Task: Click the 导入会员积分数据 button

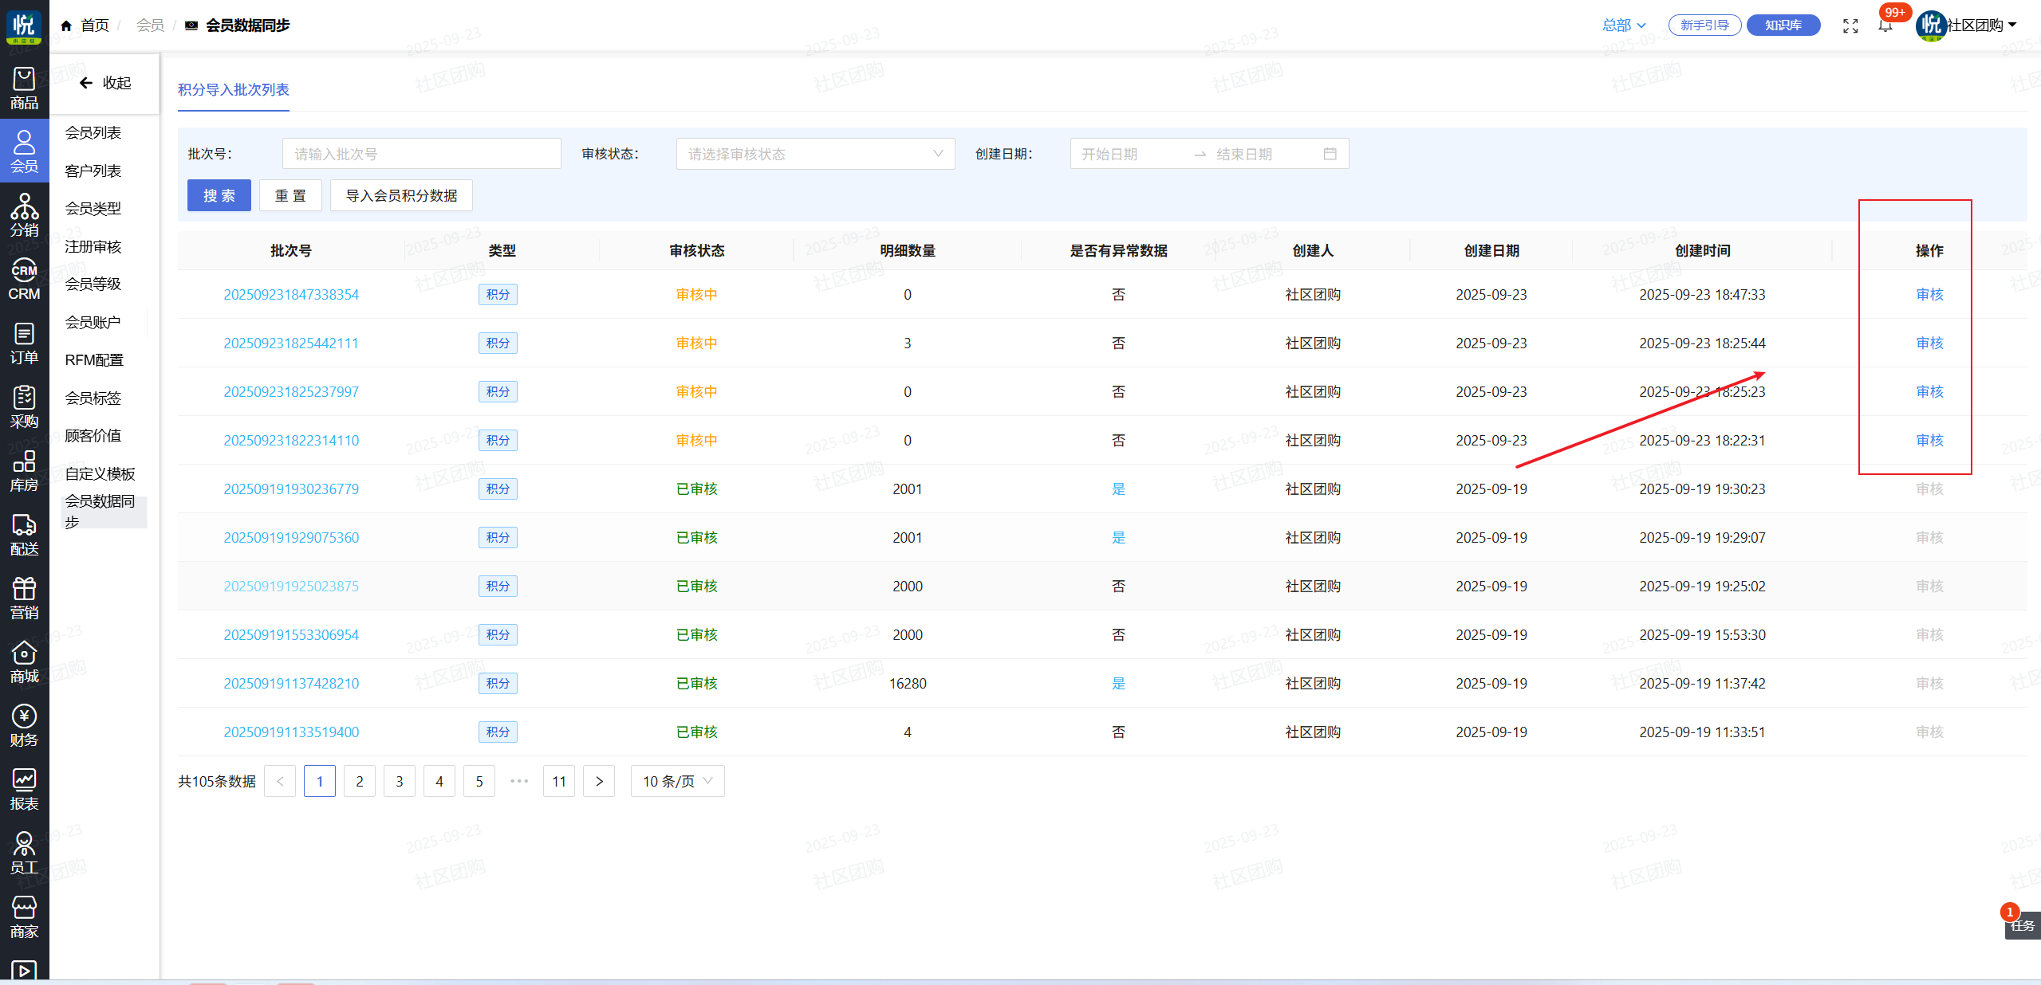Action: 401,195
